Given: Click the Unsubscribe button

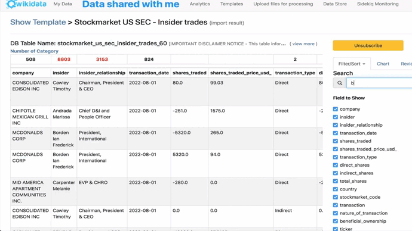Looking at the screenshot, I should (368, 46).
